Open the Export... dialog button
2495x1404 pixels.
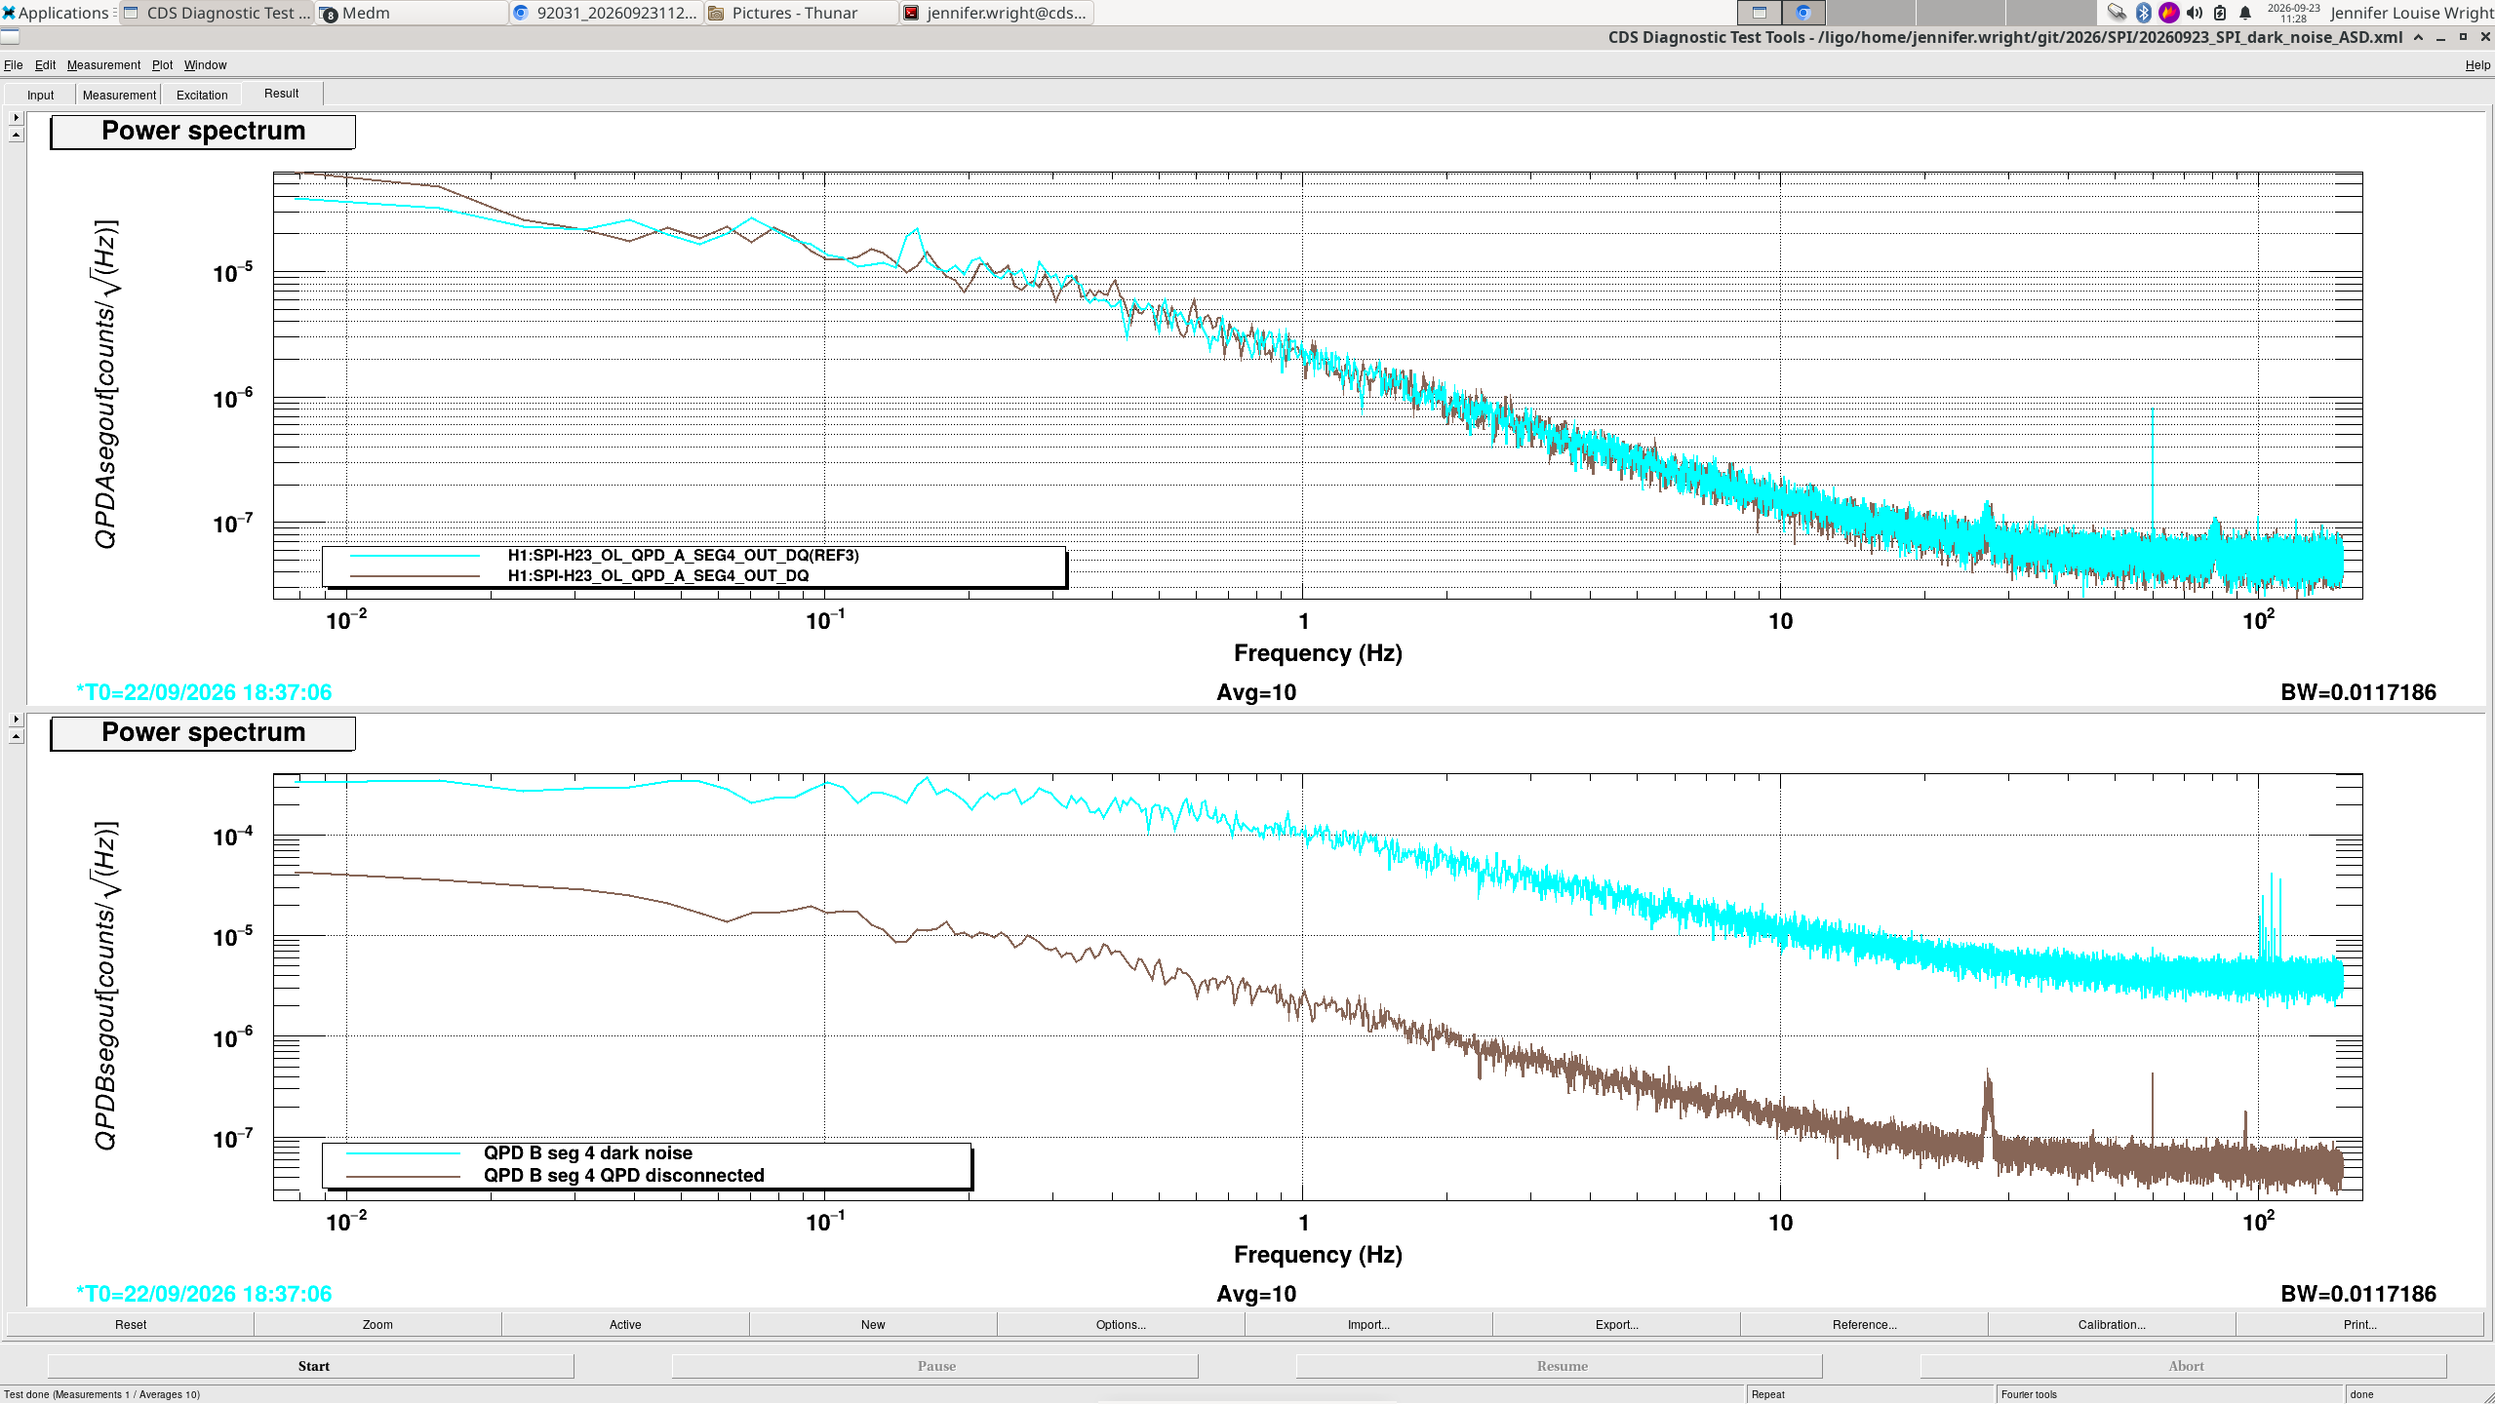[x=1616, y=1324]
